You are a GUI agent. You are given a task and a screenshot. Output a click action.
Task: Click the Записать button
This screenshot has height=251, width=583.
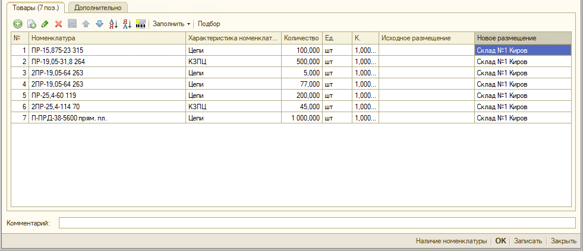point(528,241)
